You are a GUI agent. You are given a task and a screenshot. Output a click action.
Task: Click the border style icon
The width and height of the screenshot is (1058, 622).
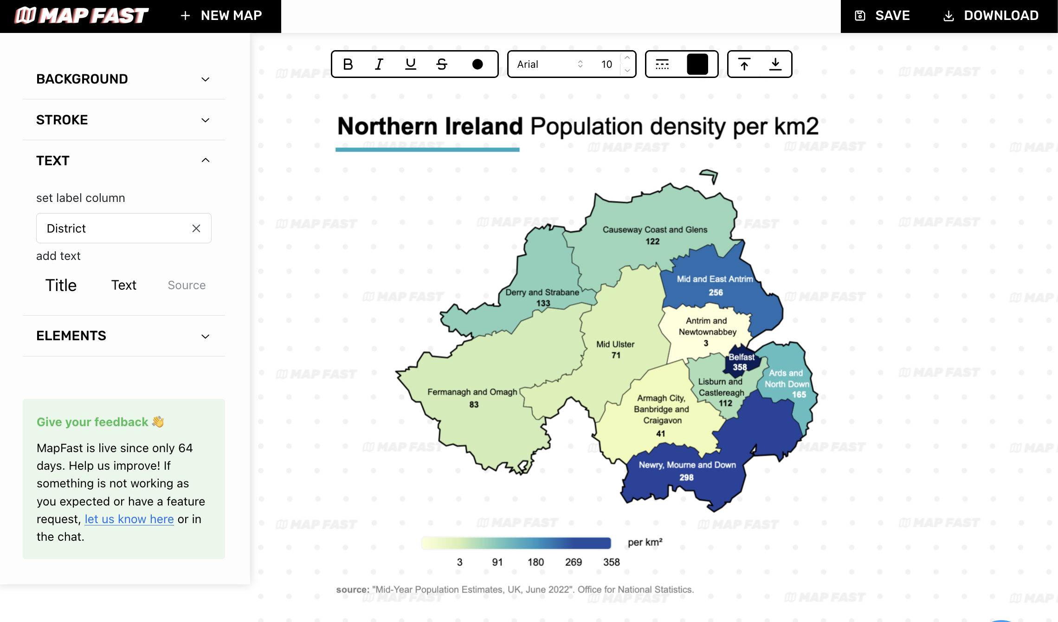(x=662, y=64)
